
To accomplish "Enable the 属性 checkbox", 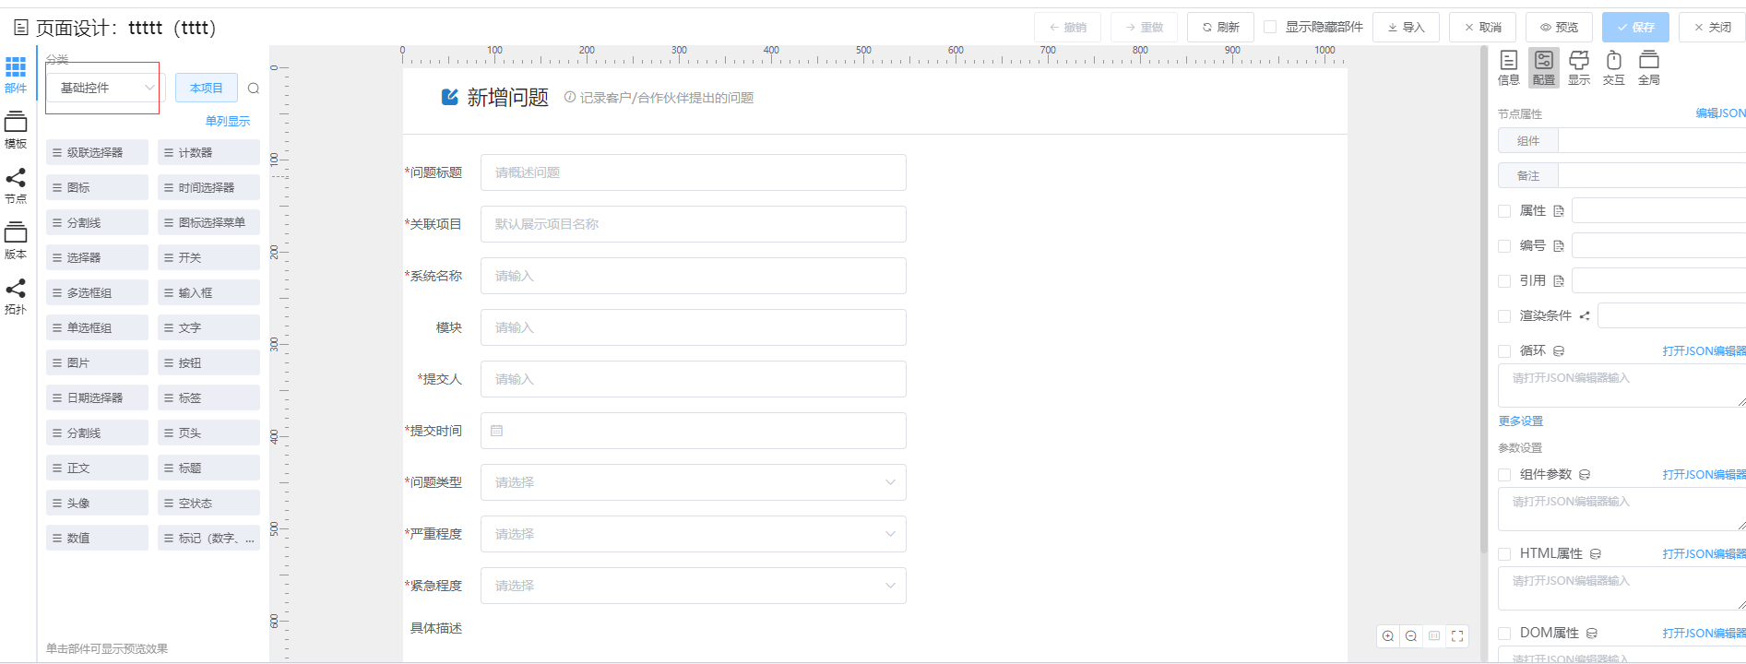I will pos(1504,211).
